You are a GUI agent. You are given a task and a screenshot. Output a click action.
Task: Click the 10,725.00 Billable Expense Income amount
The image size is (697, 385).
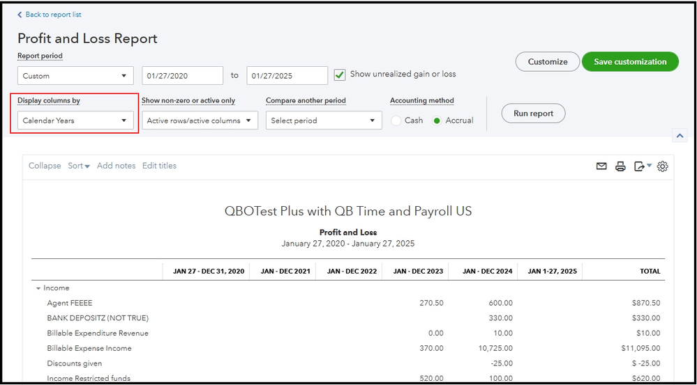pyautogui.click(x=495, y=348)
